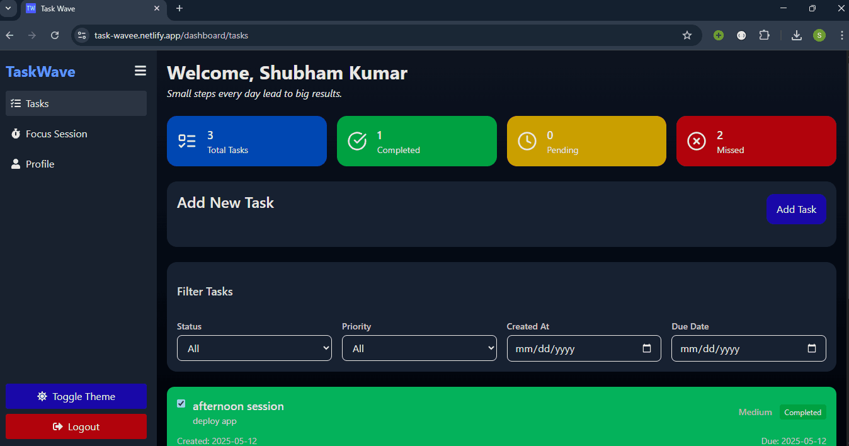Click the Pending clock icon
This screenshot has width=849, height=446.
[x=527, y=141]
